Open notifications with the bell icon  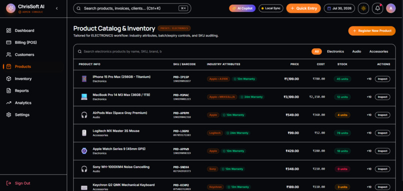377,8
